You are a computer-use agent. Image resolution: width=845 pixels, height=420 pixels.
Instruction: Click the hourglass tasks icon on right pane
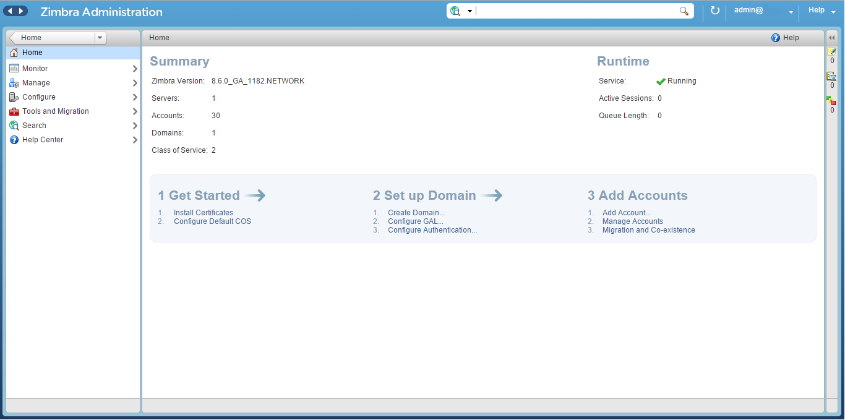point(832,76)
